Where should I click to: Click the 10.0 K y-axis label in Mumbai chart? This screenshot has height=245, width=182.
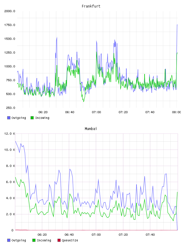pyautogui.click(x=10, y=150)
